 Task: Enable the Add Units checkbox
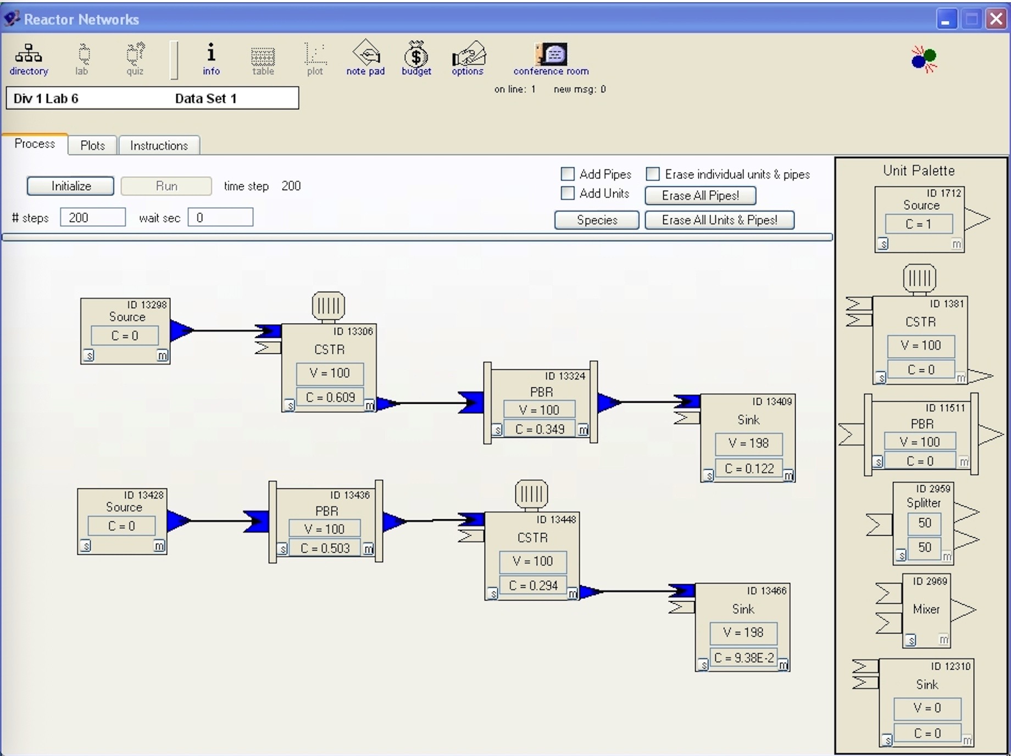(x=567, y=193)
